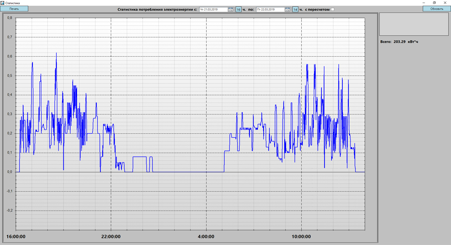Image resolution: width=451 pixels, height=245 pixels.
Task: Click the 22:00:00 time axis label
Action: (x=111, y=237)
